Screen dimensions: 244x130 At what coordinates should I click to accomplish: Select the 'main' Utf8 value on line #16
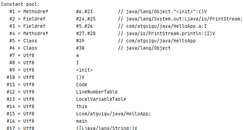point(82,121)
